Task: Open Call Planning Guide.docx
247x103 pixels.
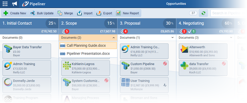Action: click(88, 45)
